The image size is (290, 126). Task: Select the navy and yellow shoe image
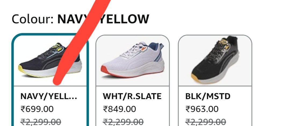click(50, 60)
